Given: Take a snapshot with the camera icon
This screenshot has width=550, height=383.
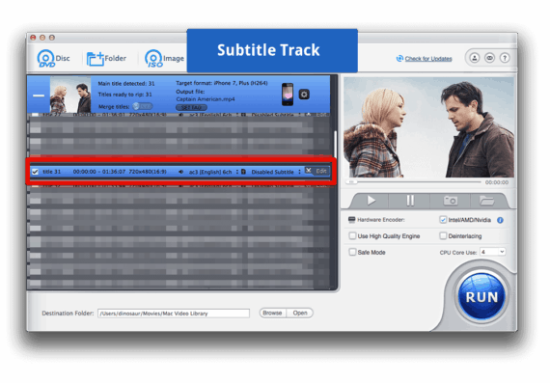Looking at the screenshot, I should pyautogui.click(x=450, y=201).
